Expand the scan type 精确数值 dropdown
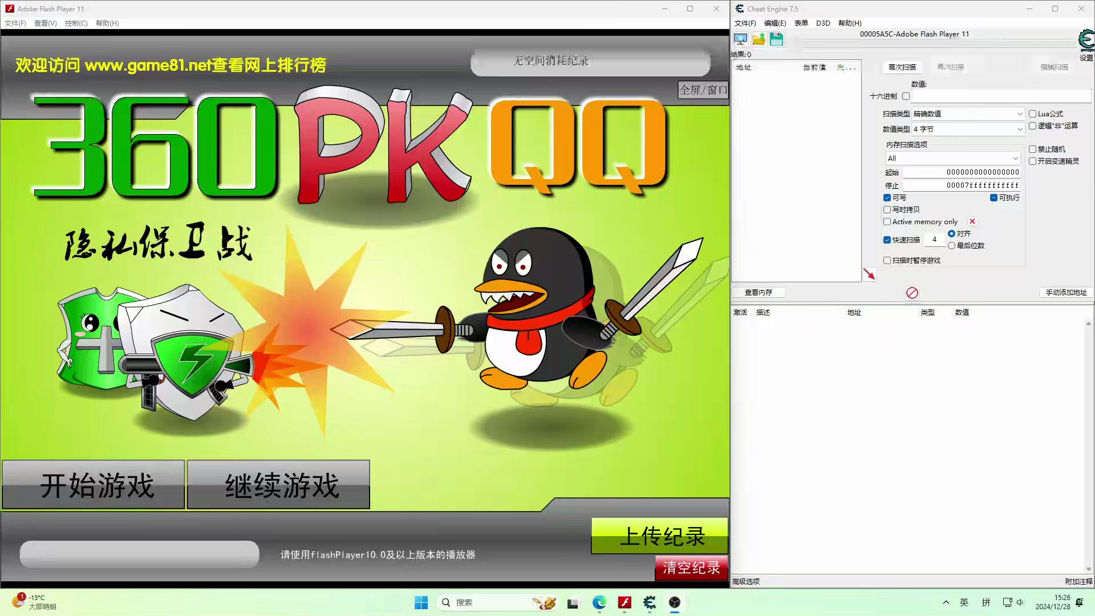Screen dimensions: 1095x616 968,114
